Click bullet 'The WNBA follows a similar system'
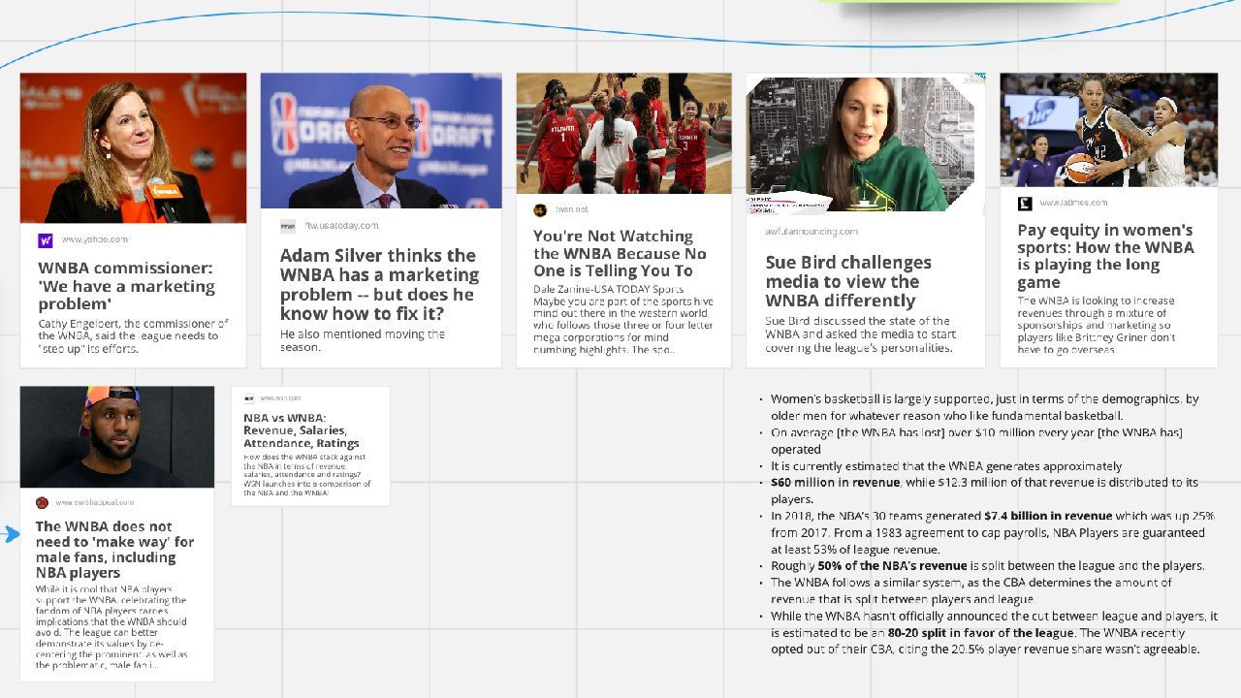 click(x=971, y=590)
